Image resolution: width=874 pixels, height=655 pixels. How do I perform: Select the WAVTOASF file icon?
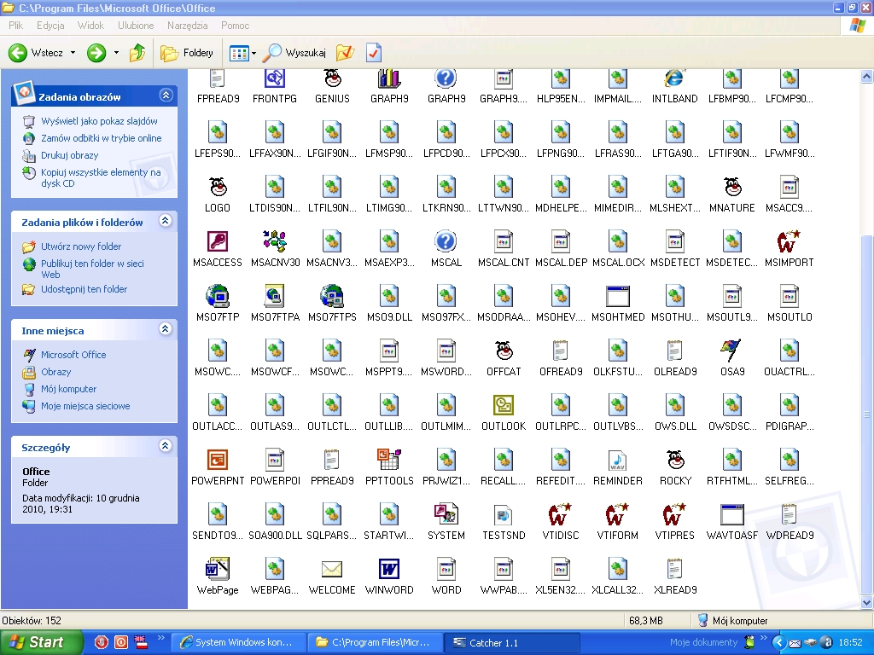[732, 514]
